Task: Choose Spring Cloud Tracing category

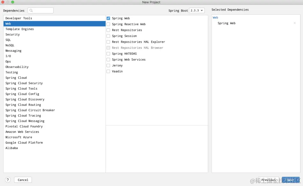Action: pos(55,115)
